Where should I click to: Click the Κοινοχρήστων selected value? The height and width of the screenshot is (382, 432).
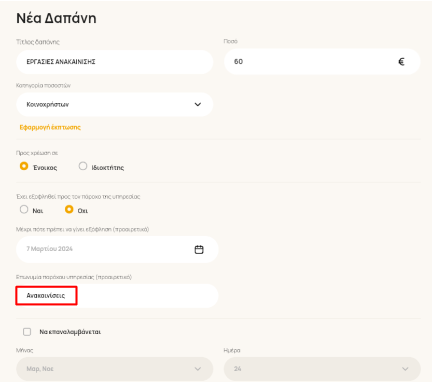tap(48, 104)
